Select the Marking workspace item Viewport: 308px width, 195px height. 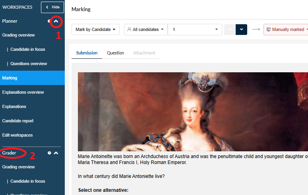click(32, 78)
